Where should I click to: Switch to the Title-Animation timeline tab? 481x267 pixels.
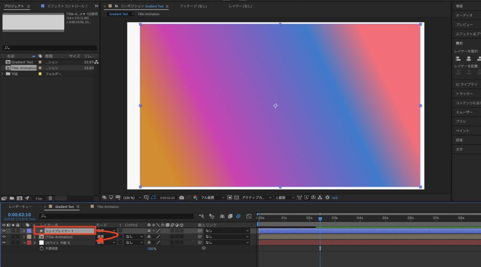coord(108,206)
